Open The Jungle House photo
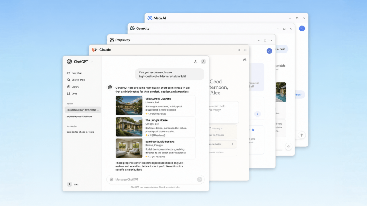 pyautogui.click(x=129, y=127)
